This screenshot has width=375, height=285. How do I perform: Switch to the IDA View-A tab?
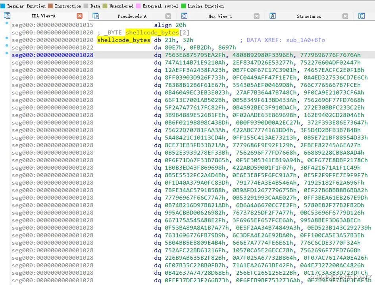coord(43,16)
